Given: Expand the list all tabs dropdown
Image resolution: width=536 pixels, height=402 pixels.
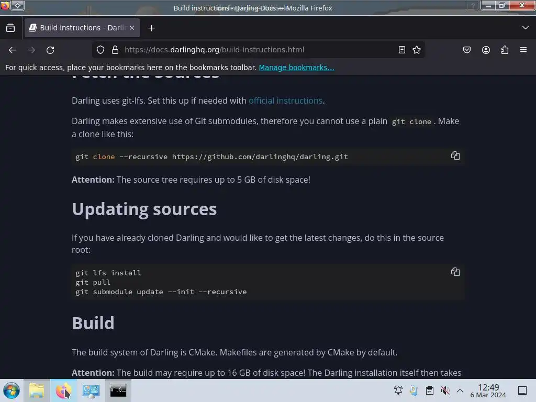Looking at the screenshot, I should point(526,28).
